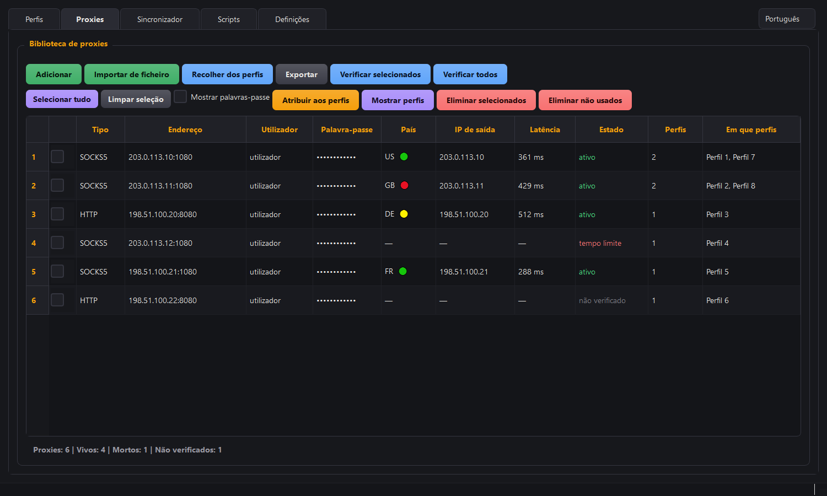Sort by the Latência column header
The width and height of the screenshot is (827, 496).
pyautogui.click(x=545, y=130)
